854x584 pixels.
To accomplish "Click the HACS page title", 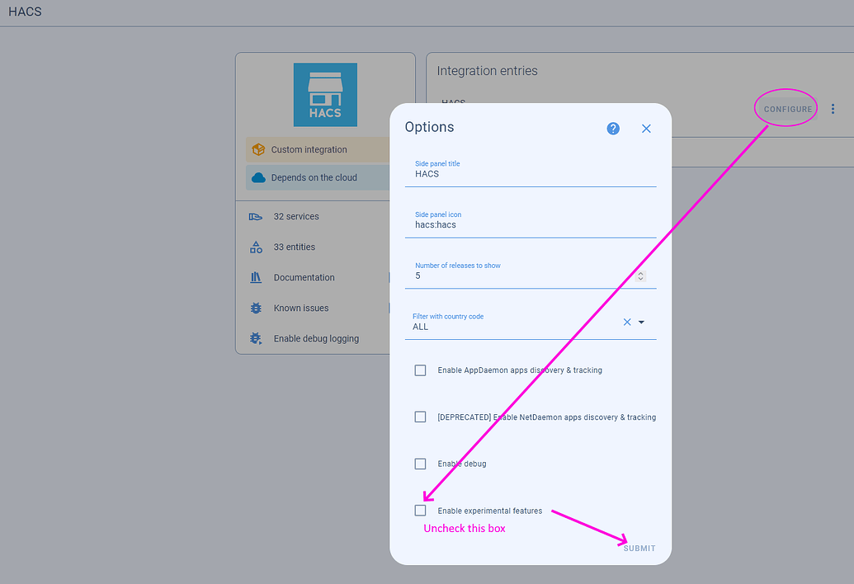I will (x=25, y=12).
